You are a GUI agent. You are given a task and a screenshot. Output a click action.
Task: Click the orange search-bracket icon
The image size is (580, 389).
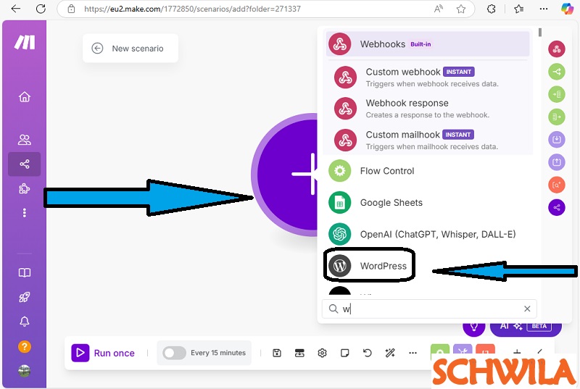tap(556, 185)
